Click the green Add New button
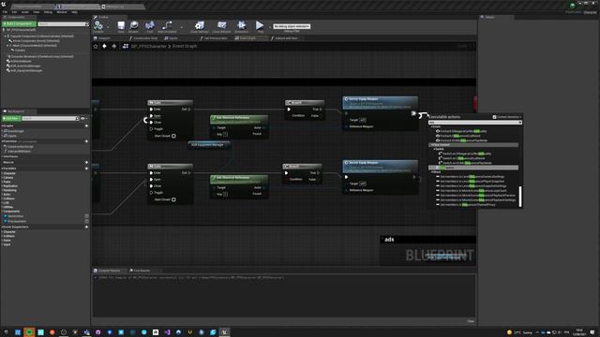The height and width of the screenshot is (337, 600). point(11,119)
